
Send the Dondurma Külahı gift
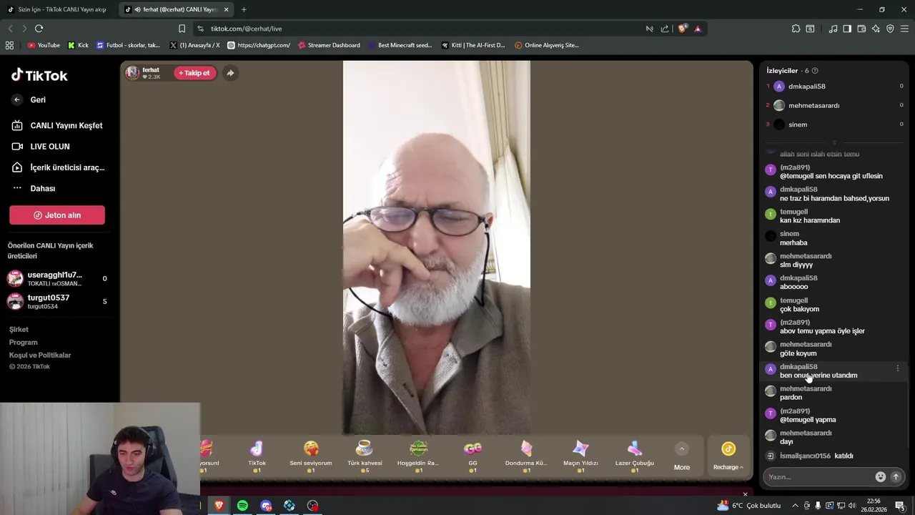[x=526, y=456]
